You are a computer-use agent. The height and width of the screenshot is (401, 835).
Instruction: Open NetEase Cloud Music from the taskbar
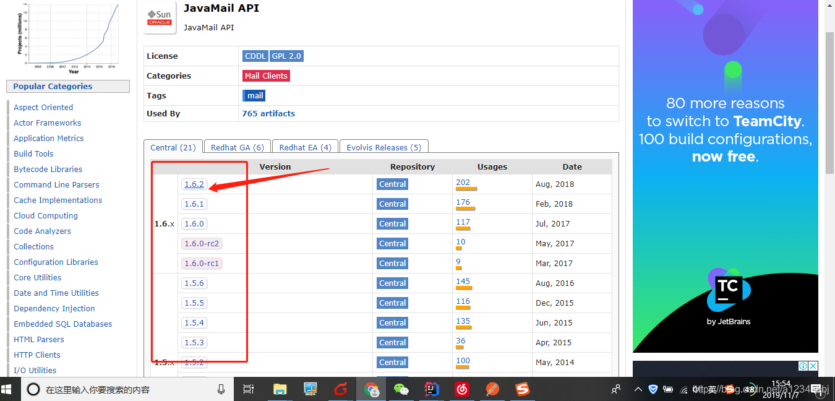coord(462,389)
